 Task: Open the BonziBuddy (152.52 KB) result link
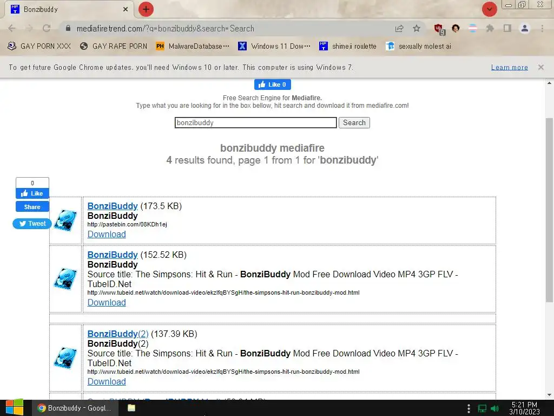coord(113,255)
